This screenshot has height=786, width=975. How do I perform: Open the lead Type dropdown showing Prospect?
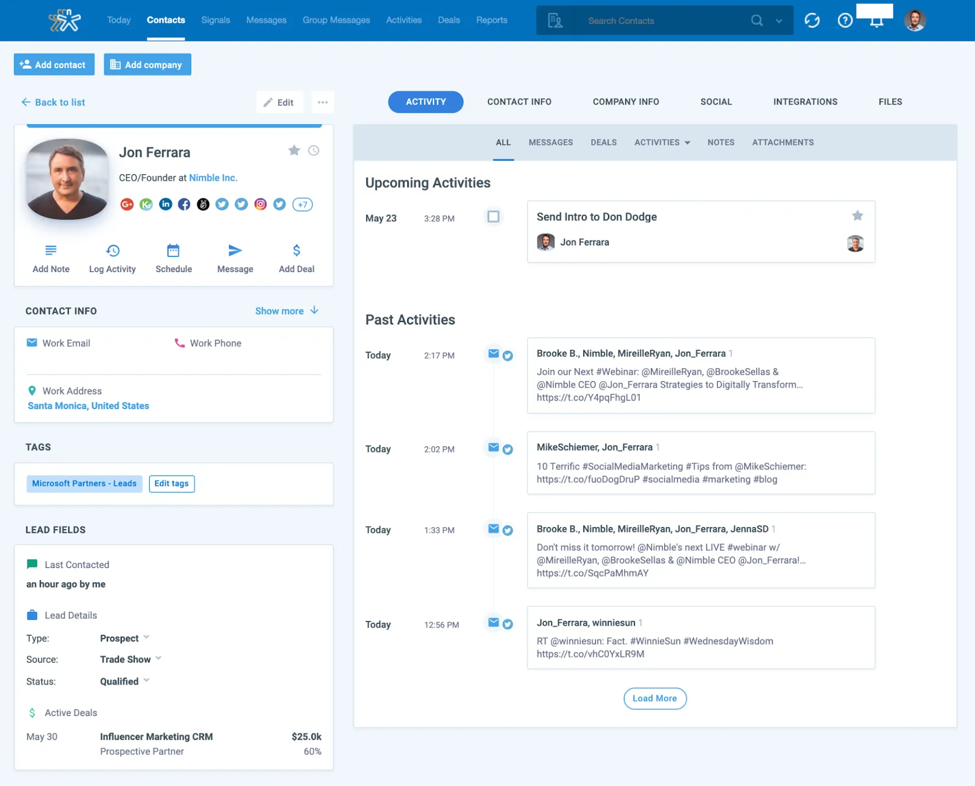(x=124, y=638)
